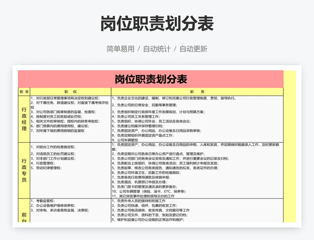Image resolution: width=314 pixels, height=240 pixels.
Task: Click line 公司车辆管理（保险、油卡、ETC、保养等）
Action: [149, 191]
